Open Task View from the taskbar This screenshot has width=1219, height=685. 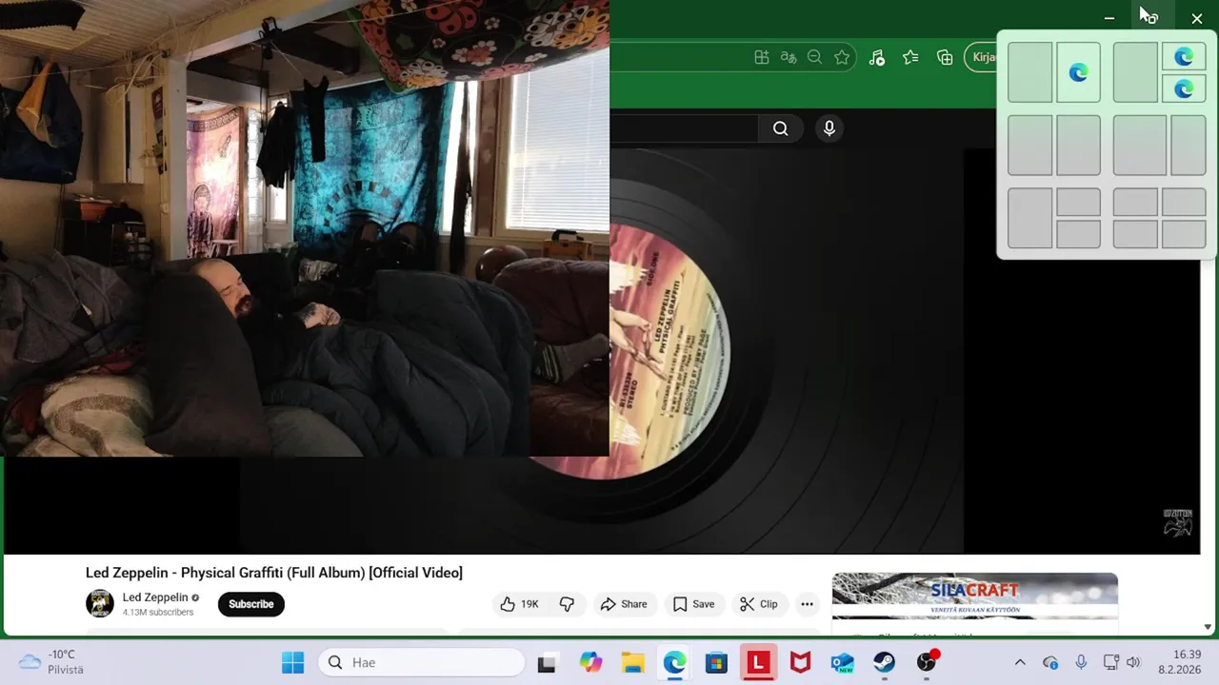coord(547,662)
